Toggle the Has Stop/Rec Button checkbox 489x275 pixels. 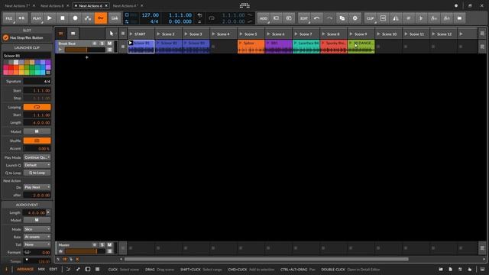(5, 37)
